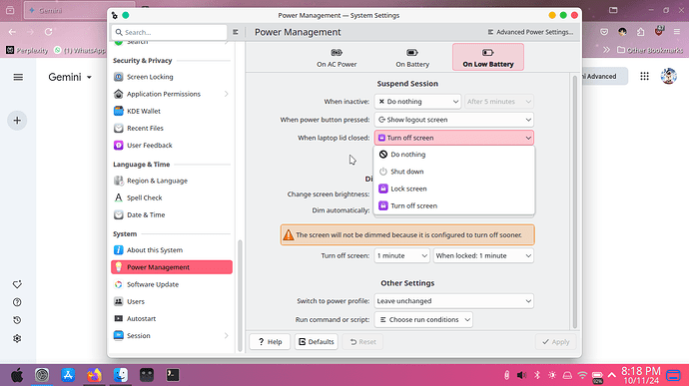689x386 pixels.
Task: Click hamburger menu icon beside search
Action: click(x=236, y=32)
